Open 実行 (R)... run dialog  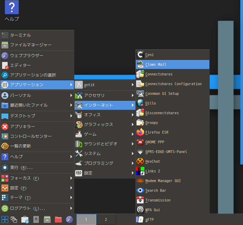click(37, 168)
